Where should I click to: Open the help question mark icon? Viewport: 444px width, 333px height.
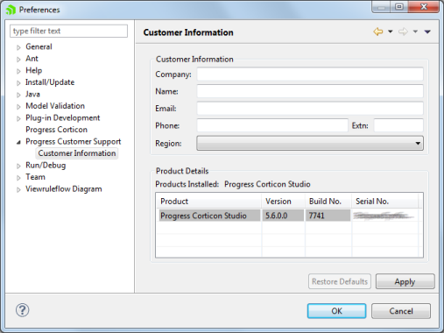23,310
